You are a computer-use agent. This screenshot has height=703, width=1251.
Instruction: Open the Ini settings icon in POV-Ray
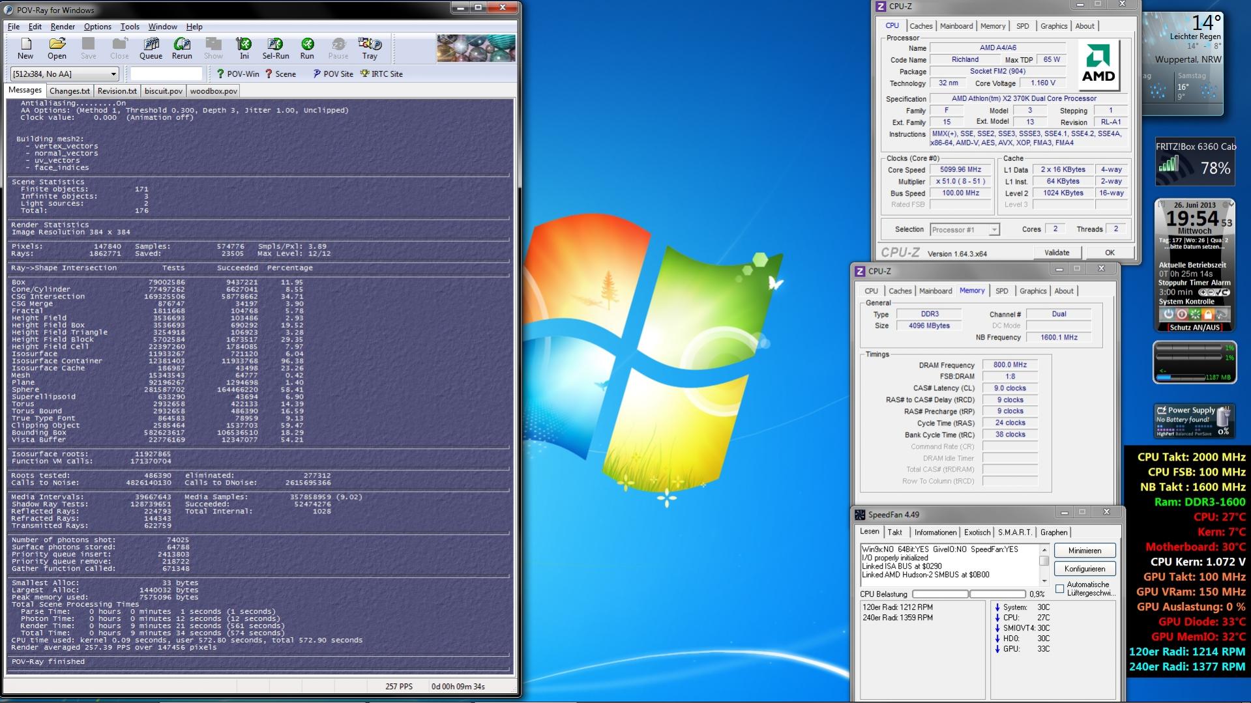coord(244,48)
